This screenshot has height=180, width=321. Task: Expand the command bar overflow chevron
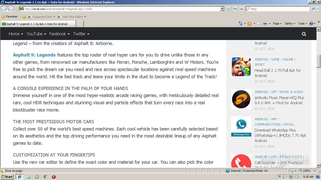point(319,22)
